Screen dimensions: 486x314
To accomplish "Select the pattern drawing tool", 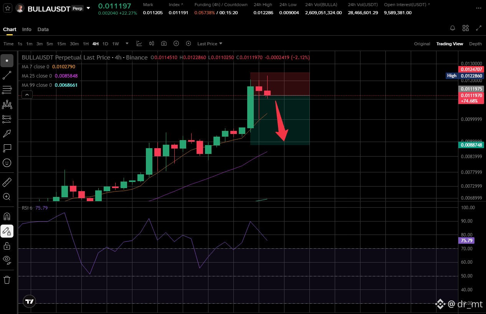I will tap(7, 104).
